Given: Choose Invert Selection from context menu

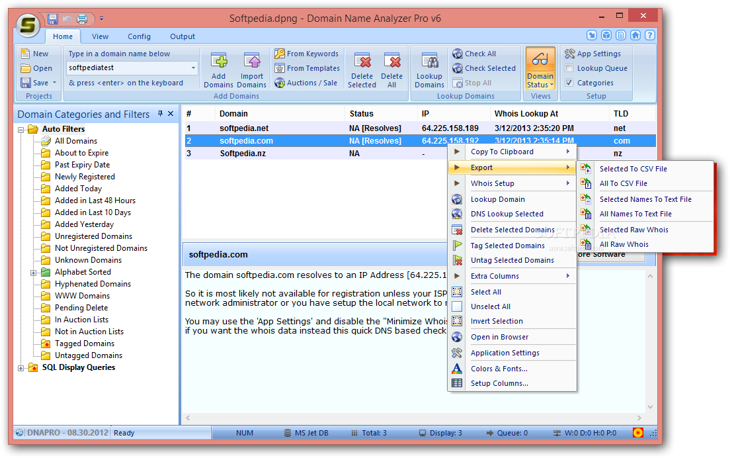Looking at the screenshot, I should [x=512, y=321].
